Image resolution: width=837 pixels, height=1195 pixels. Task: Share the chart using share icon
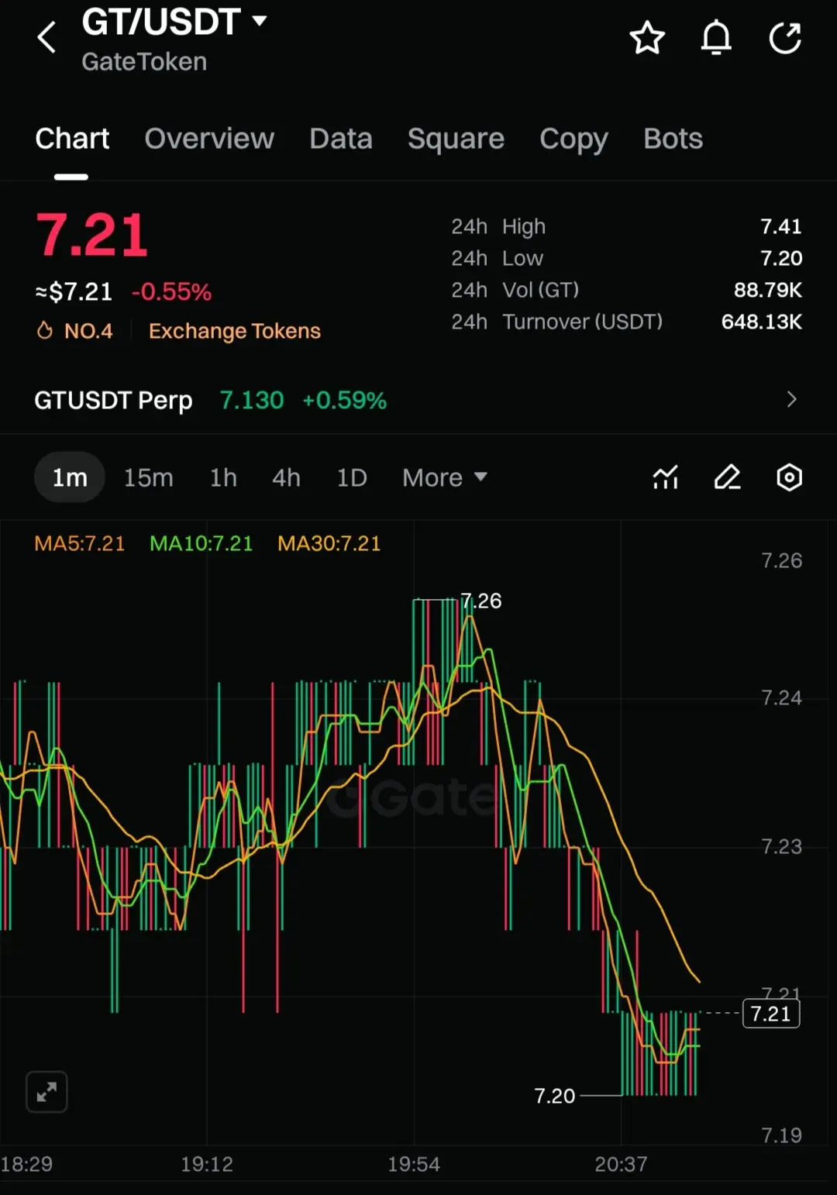coord(785,38)
